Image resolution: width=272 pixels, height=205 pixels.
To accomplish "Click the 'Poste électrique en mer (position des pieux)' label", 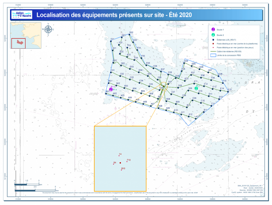I will [235, 48].
